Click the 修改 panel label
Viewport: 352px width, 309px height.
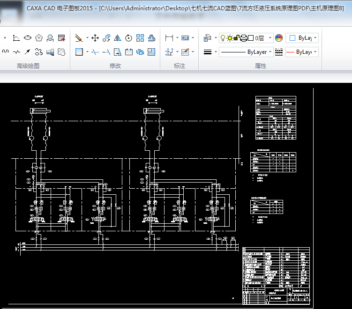(115, 66)
